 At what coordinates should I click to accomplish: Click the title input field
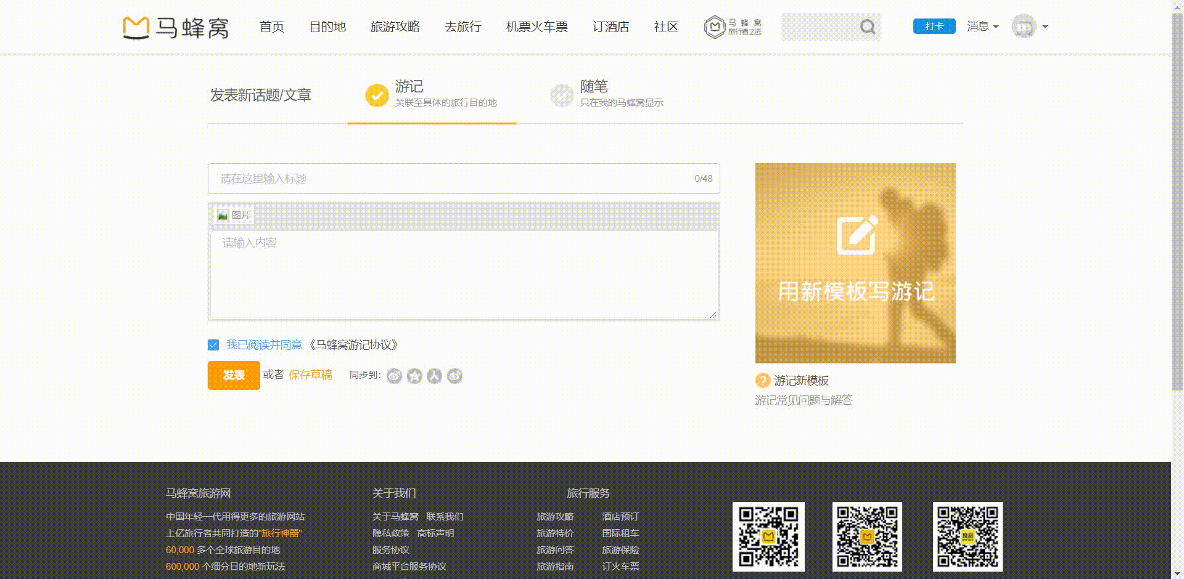click(464, 179)
